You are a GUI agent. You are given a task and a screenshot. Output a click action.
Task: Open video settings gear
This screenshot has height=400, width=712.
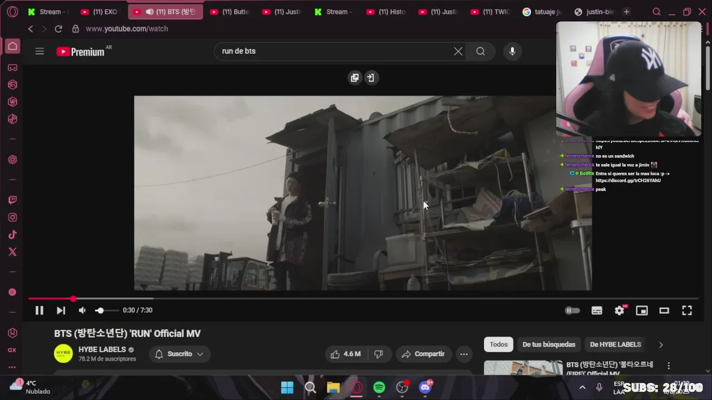619,311
